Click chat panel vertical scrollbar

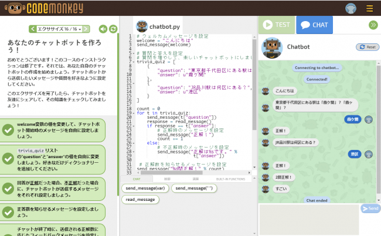click(x=379, y=129)
